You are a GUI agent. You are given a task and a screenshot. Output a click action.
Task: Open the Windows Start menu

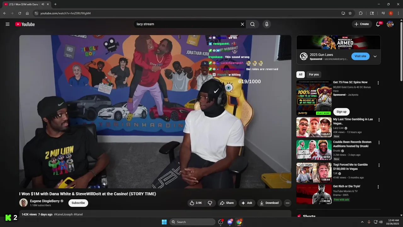[x=164, y=222]
